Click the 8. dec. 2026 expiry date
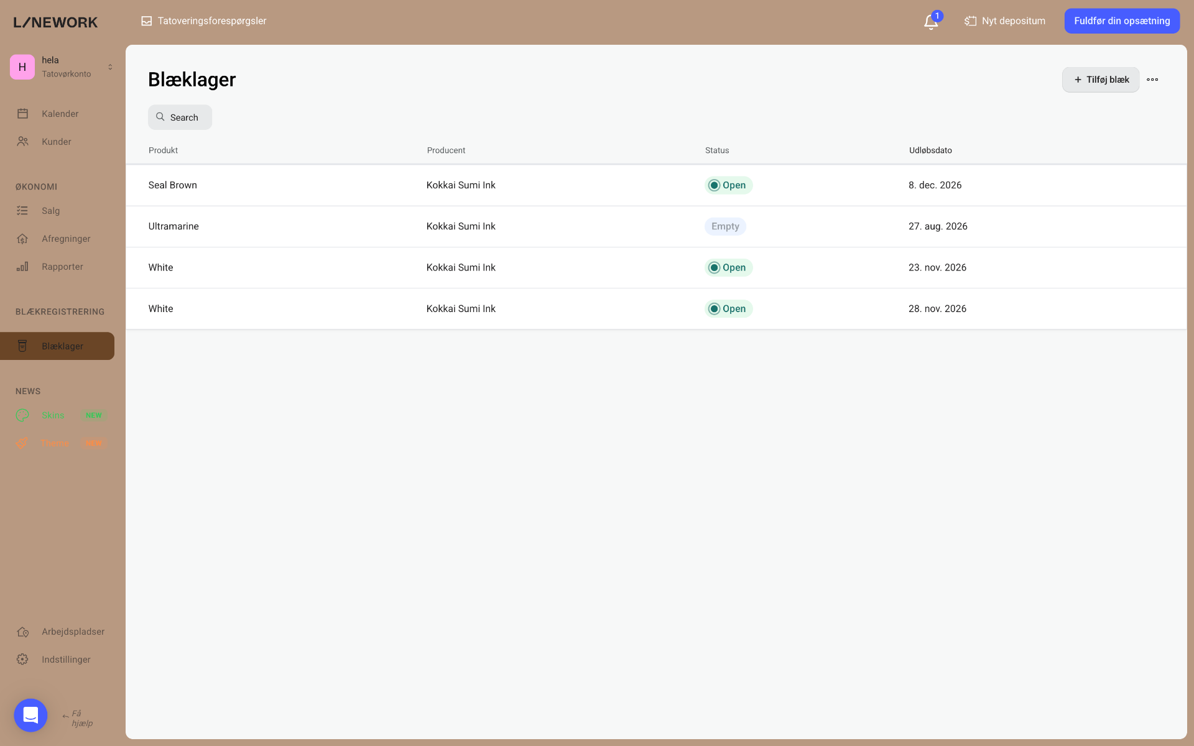This screenshot has height=746, width=1194. pyautogui.click(x=935, y=185)
